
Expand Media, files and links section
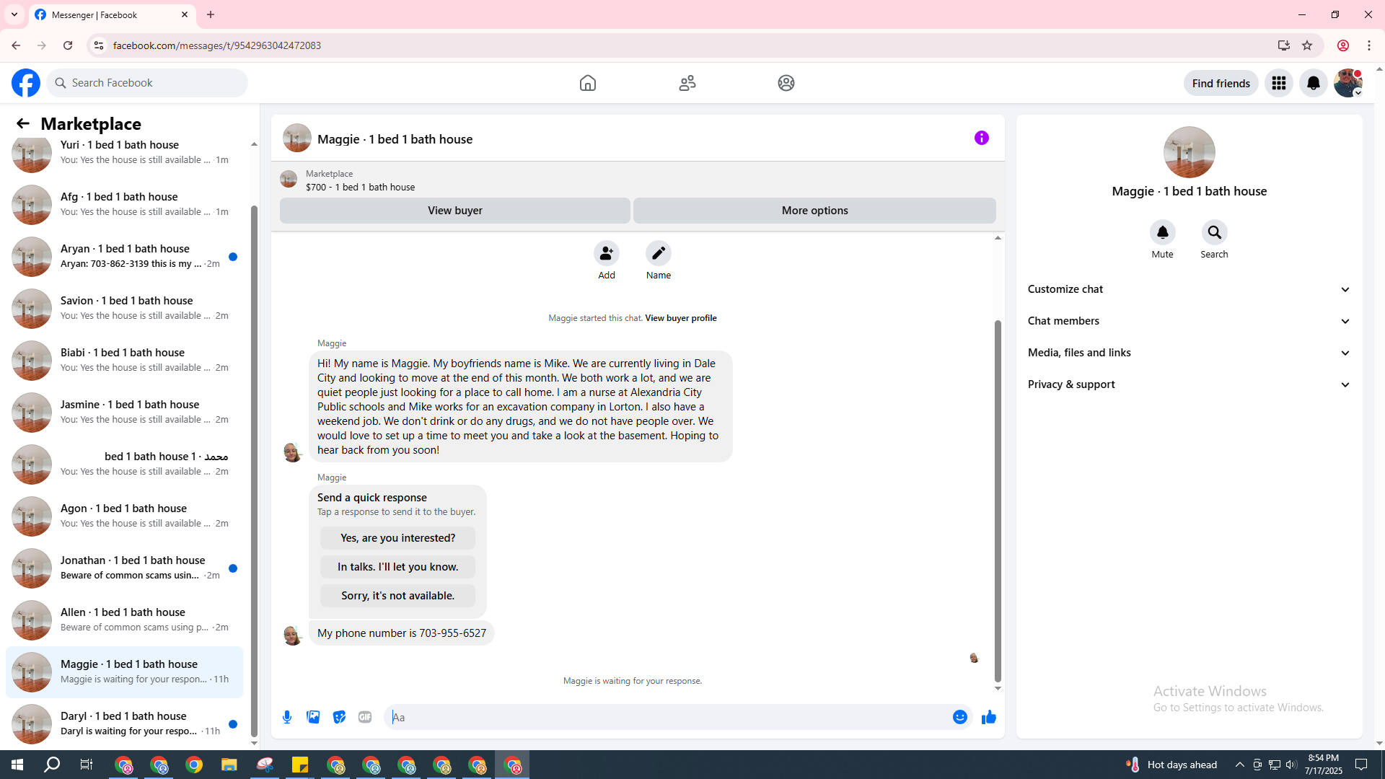point(1190,353)
